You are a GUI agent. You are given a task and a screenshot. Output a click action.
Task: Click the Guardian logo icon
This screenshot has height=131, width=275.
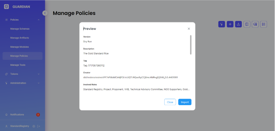click(6, 6)
